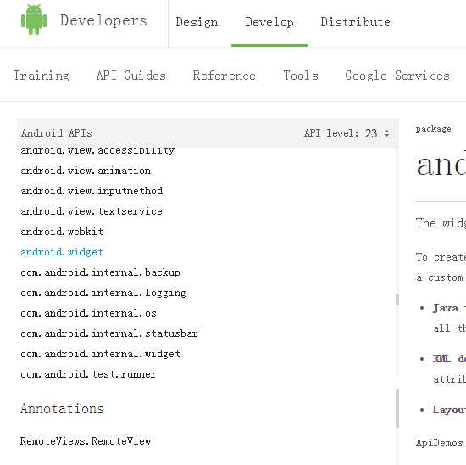Switch to the Reference section
The width and height of the screenshot is (466, 465).
tap(224, 76)
